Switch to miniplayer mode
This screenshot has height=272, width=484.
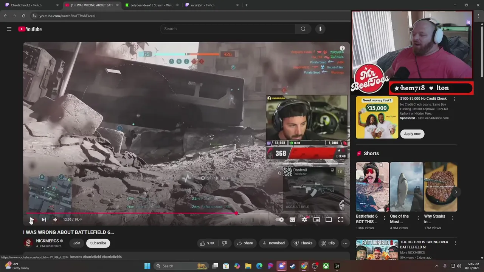[x=316, y=219]
